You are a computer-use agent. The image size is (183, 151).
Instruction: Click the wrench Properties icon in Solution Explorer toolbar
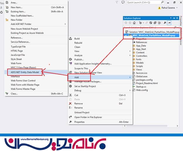[165, 23]
